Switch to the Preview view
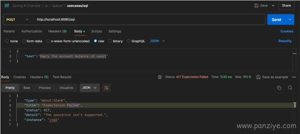This screenshot has height=134, width=300. click(x=45, y=88)
